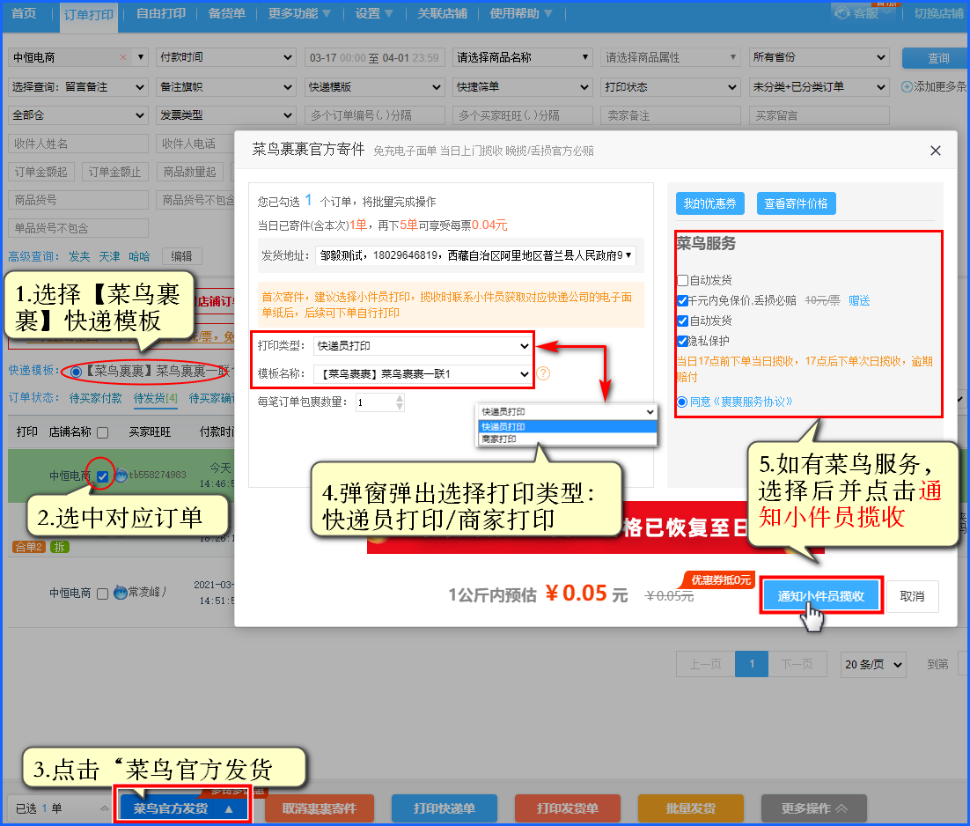Expand the 所有省份 dropdown
Viewport: 970px width, 826px height.
coord(819,57)
